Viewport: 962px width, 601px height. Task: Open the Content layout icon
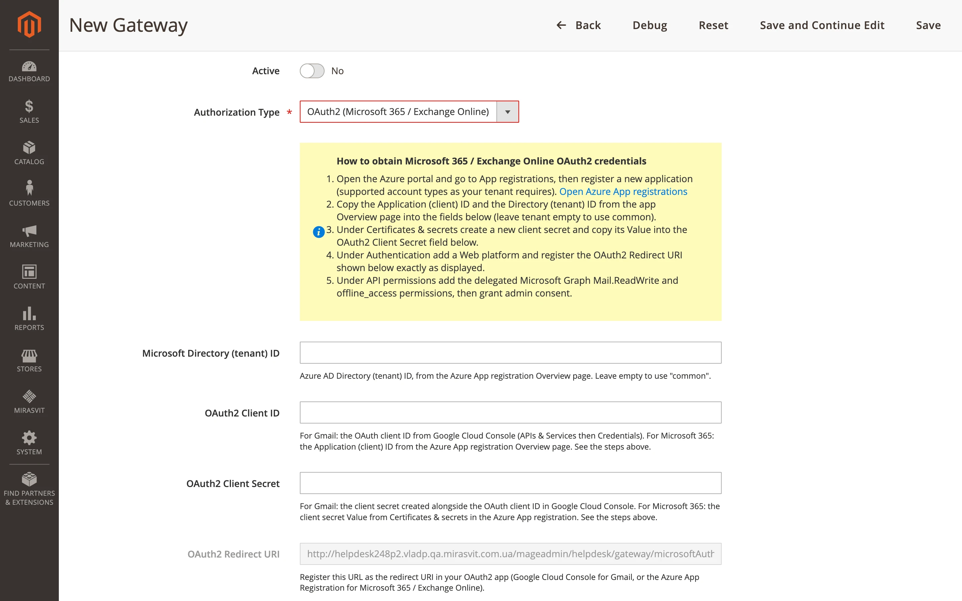(29, 272)
